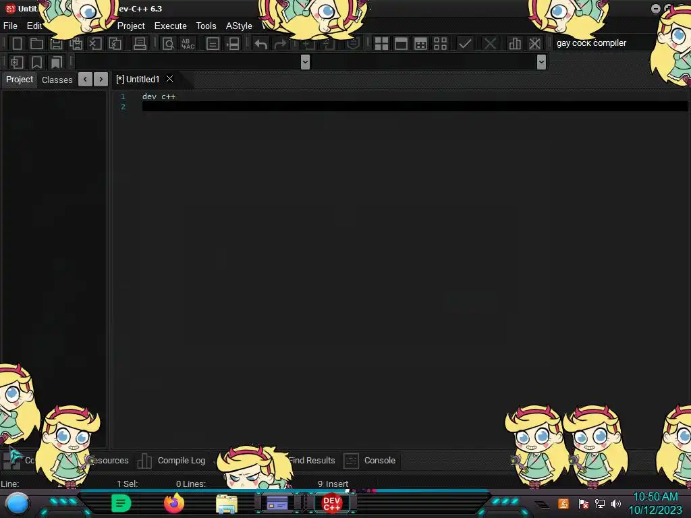
Task: Click line number 1 in gutter
Action: point(123,96)
